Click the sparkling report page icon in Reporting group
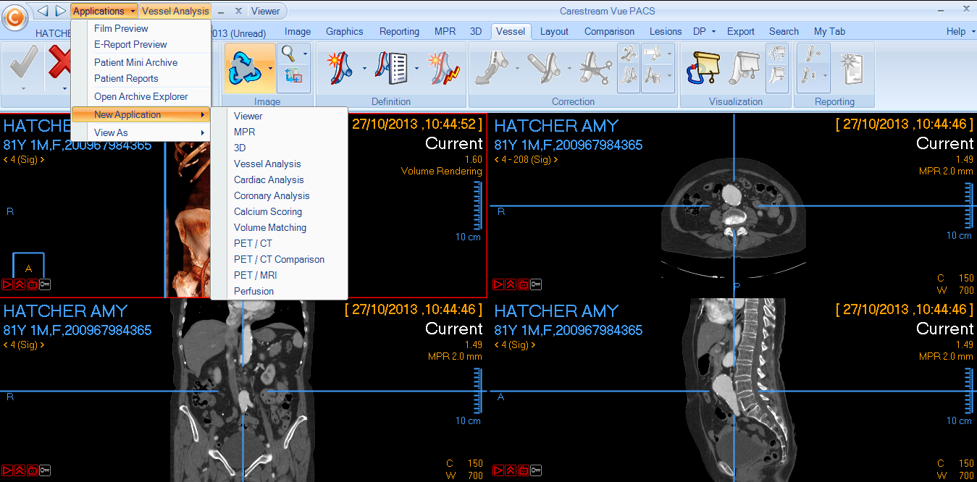Image resolution: width=977 pixels, height=482 pixels. (x=851, y=68)
